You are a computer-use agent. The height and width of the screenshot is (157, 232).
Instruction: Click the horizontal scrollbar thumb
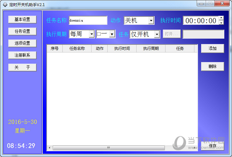[x=109, y=148]
